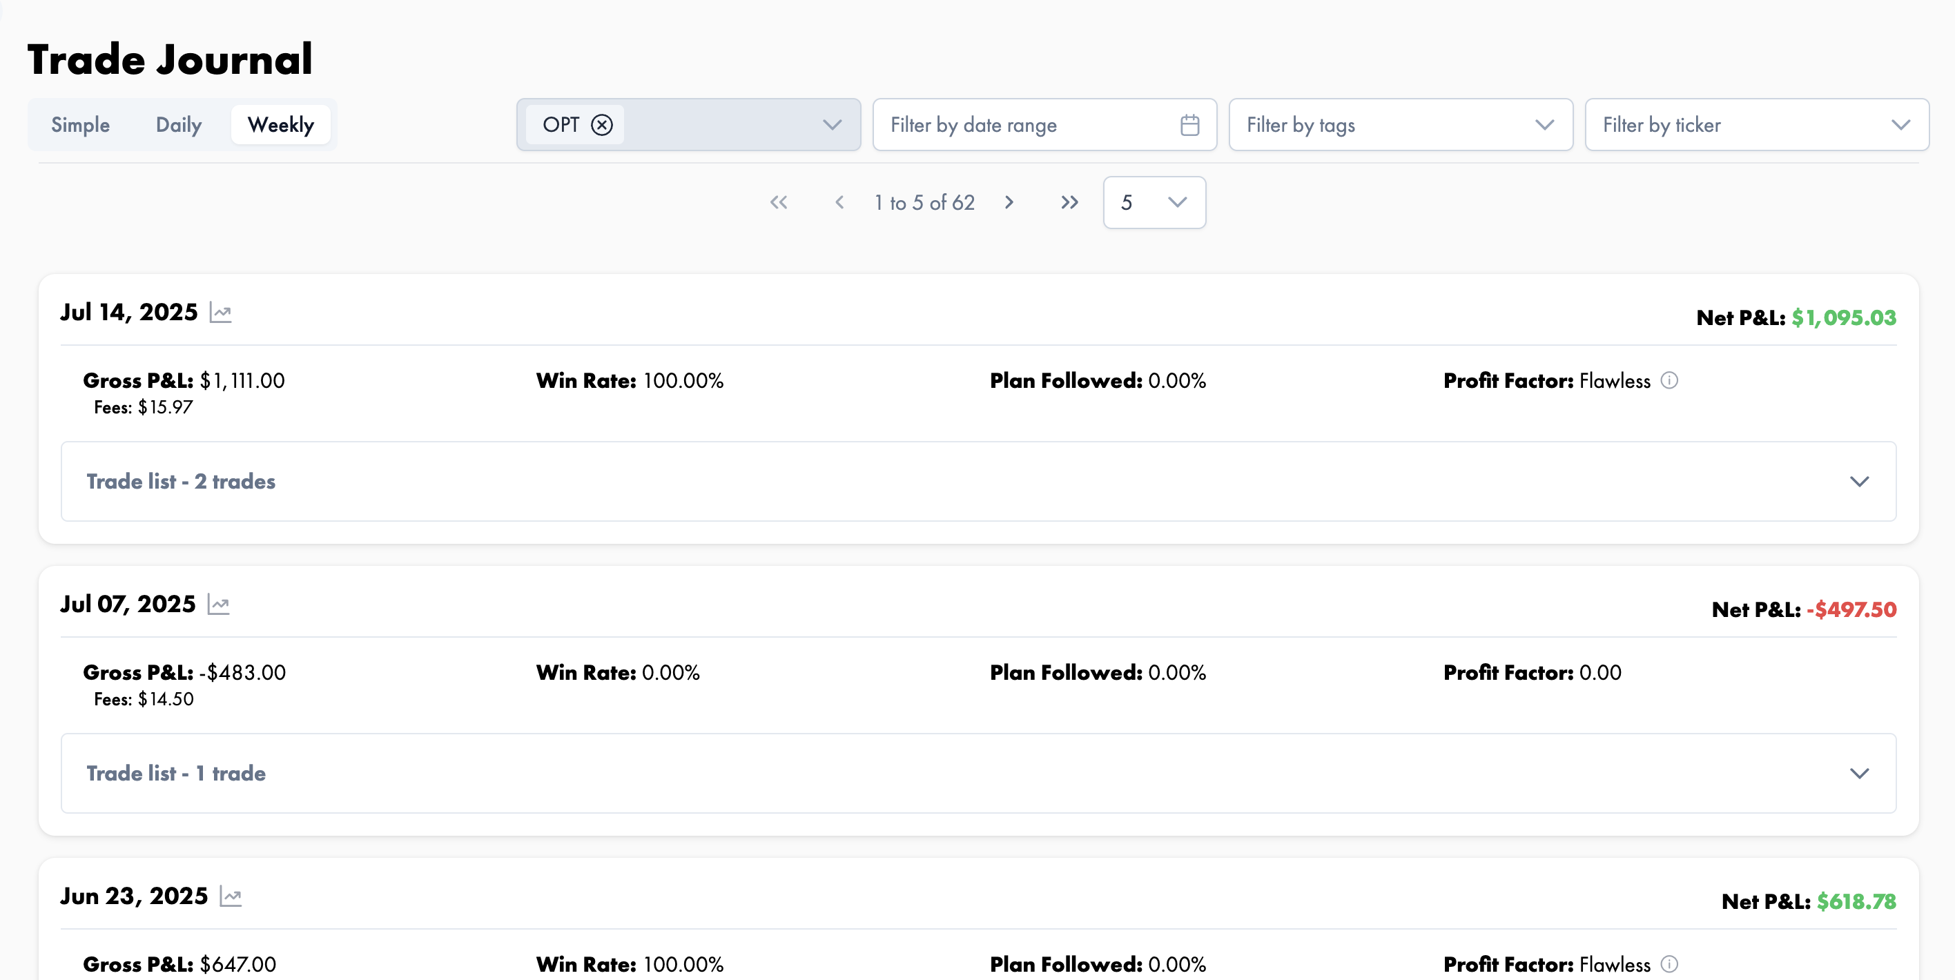Screen dimensions: 1955x980
Task: Click the Jun 23, 2025 week heading
Action: [133, 896]
